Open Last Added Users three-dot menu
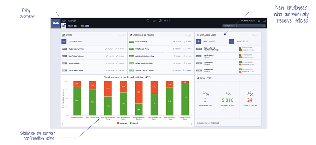Viewport: 316px width, 145px height. click(260, 35)
